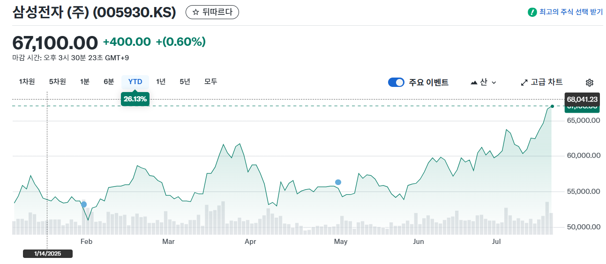606x264 pixels.
Task: Click the expand arrows icon of 고급 차트
Action: pos(524,83)
